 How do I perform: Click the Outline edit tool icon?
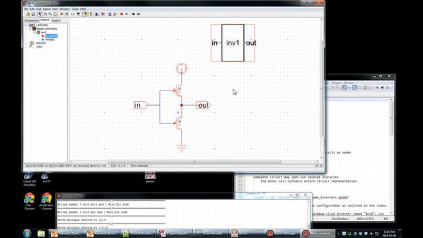coord(56,14)
